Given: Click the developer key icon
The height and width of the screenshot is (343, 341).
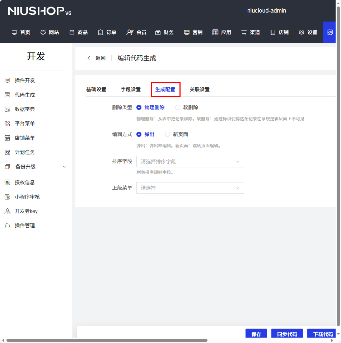Looking at the screenshot, I should click(7, 211).
